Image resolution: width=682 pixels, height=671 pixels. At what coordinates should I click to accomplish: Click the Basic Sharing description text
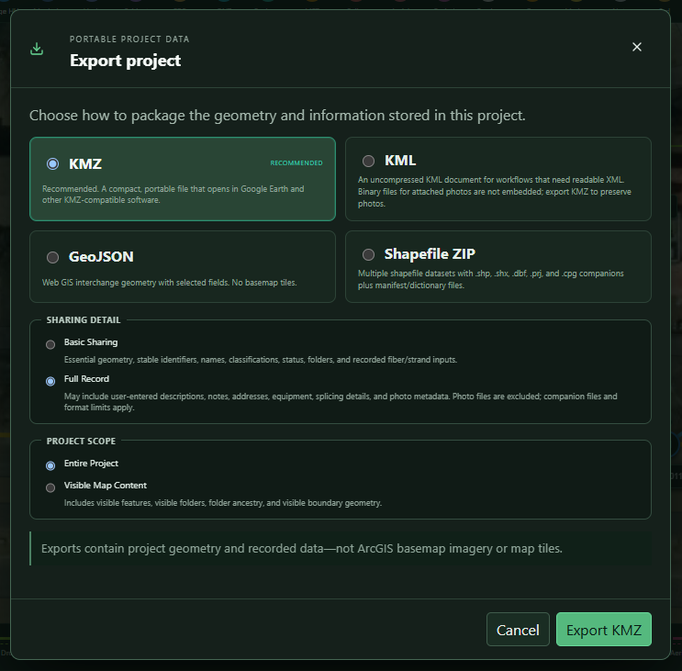pos(261,360)
